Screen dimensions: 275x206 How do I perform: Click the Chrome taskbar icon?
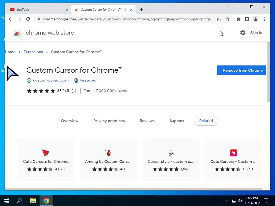coord(46,201)
